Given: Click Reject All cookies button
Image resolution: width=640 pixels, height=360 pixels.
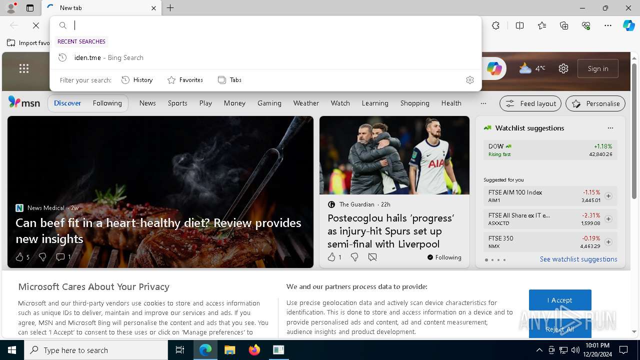Looking at the screenshot, I should click(x=560, y=329).
